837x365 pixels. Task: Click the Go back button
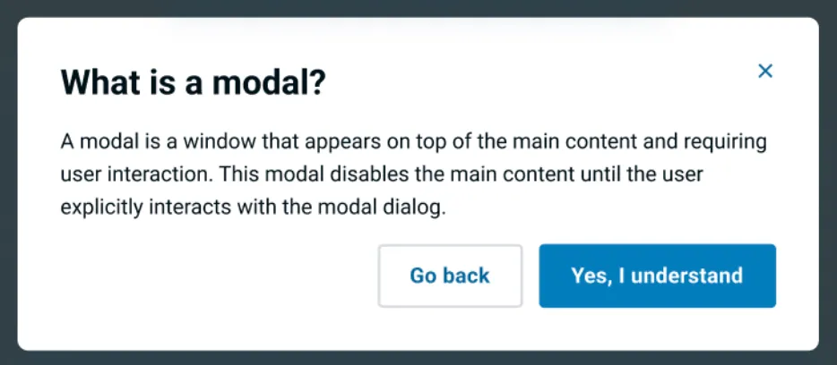450,276
